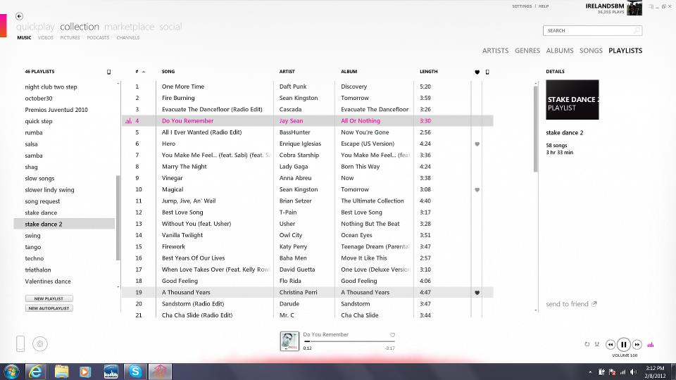Open Windows Explorer folder in taskbar
This screenshot has width=676, height=380.
point(61,372)
